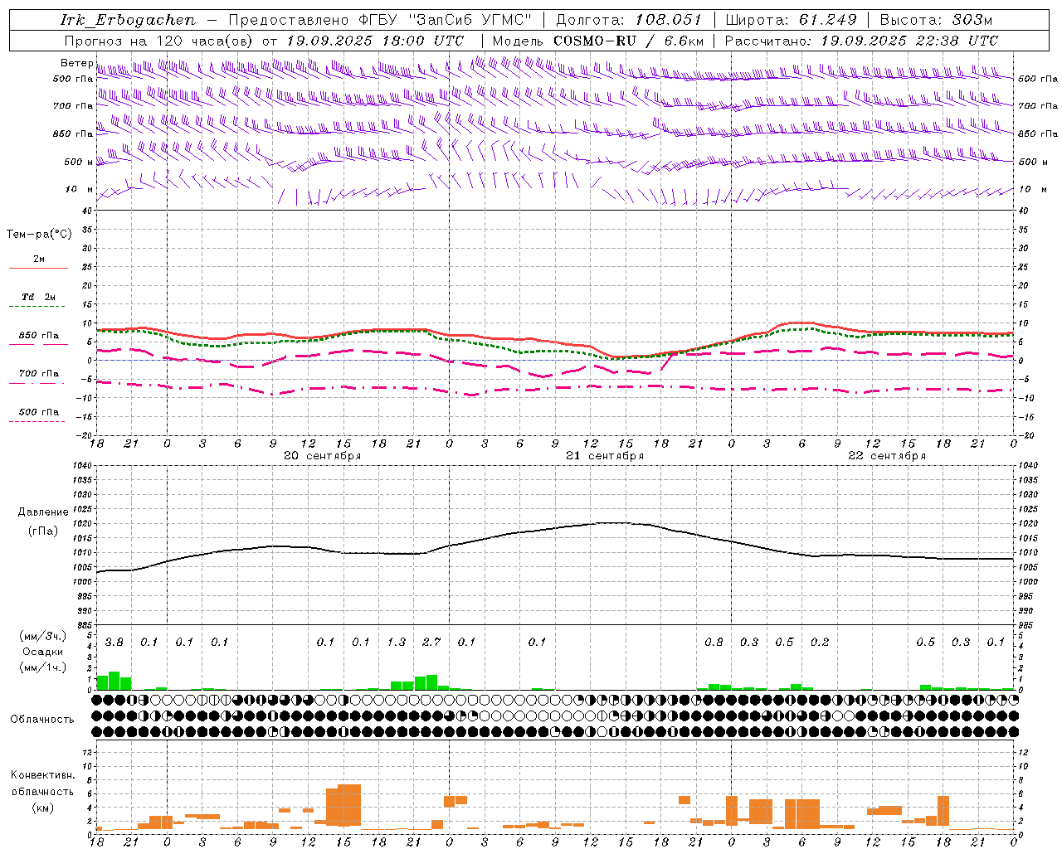Viewport: 1062px width, 849px height.
Task: Click the "Ветер" wind panel label
Action: click(x=76, y=63)
